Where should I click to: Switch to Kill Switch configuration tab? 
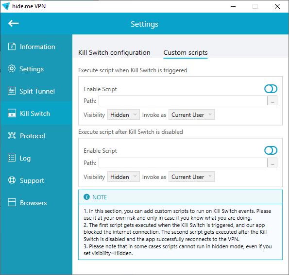click(114, 53)
